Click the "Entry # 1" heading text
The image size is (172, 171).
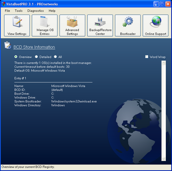(20, 78)
